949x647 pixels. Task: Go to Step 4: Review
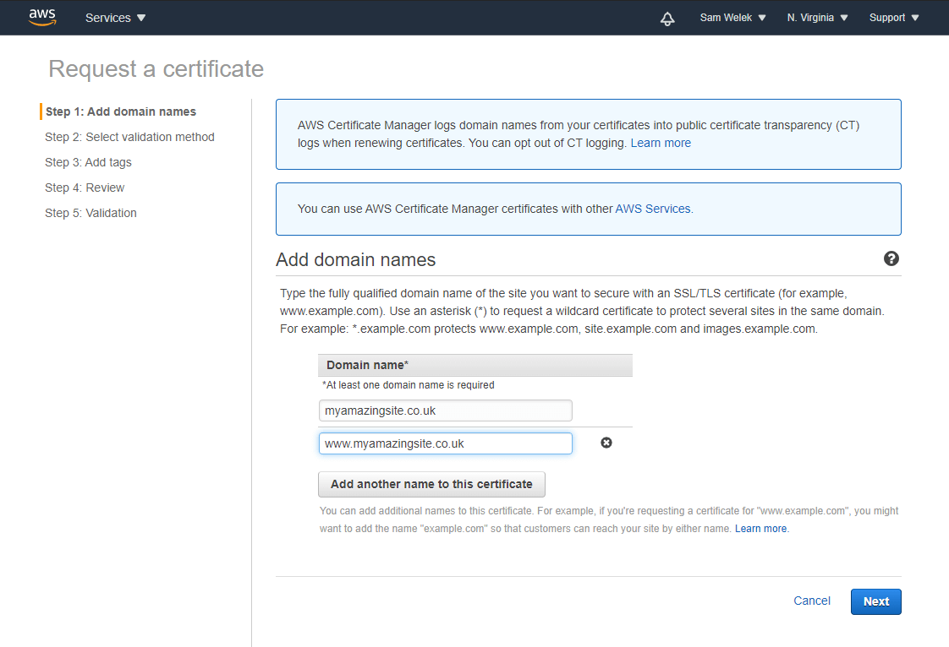[85, 188]
